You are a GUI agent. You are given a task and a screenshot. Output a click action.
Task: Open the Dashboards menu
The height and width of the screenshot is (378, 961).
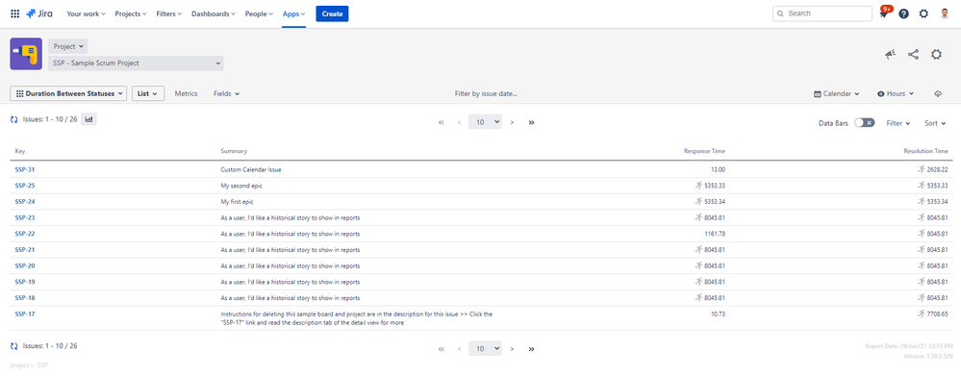214,13
